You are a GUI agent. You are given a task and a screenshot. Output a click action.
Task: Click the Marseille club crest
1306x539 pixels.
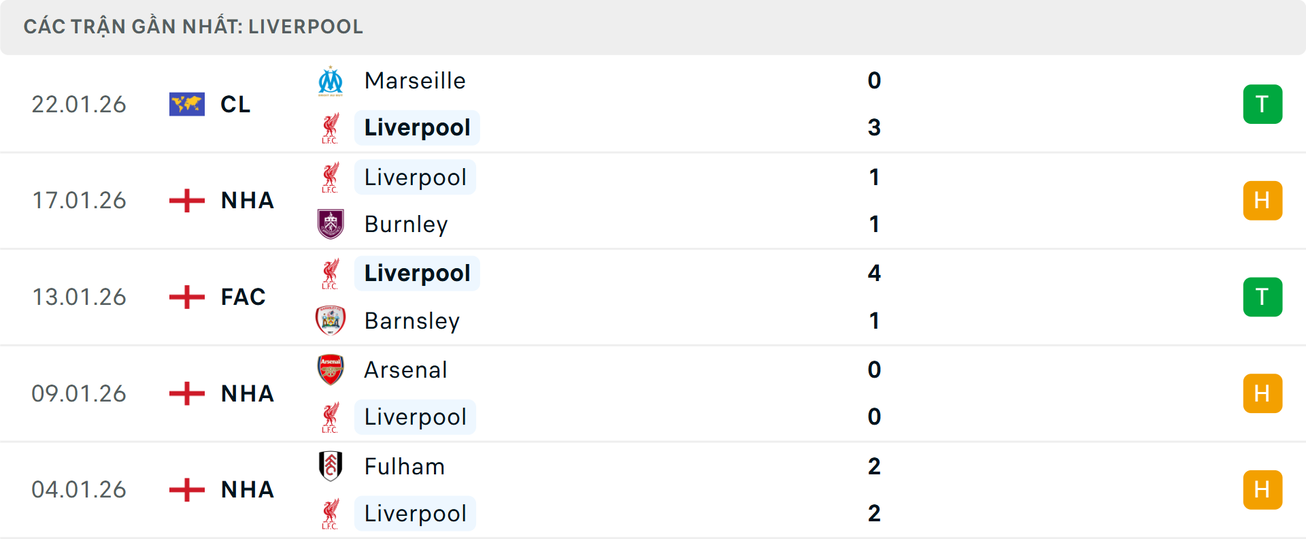pyautogui.click(x=331, y=80)
